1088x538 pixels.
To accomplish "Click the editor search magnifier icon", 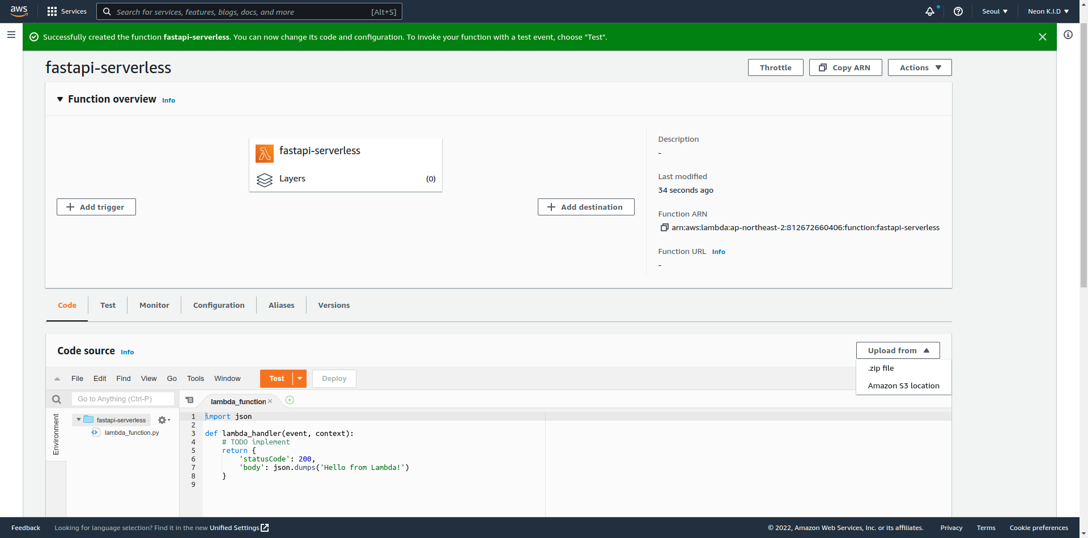I will tap(56, 399).
